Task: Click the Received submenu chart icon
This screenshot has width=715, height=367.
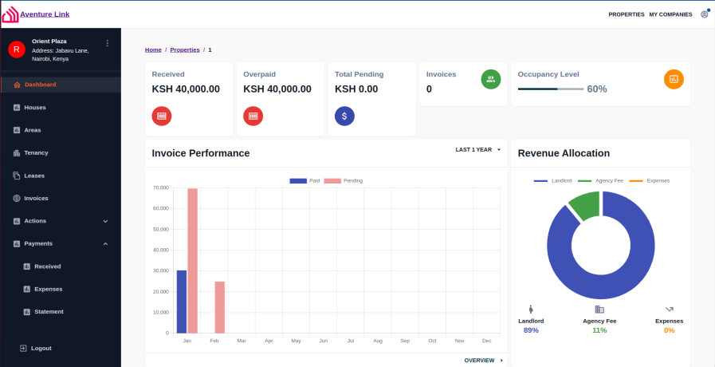Action: pyautogui.click(x=27, y=266)
